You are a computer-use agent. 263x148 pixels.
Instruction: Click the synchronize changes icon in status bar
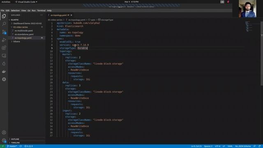click(x=21, y=146)
